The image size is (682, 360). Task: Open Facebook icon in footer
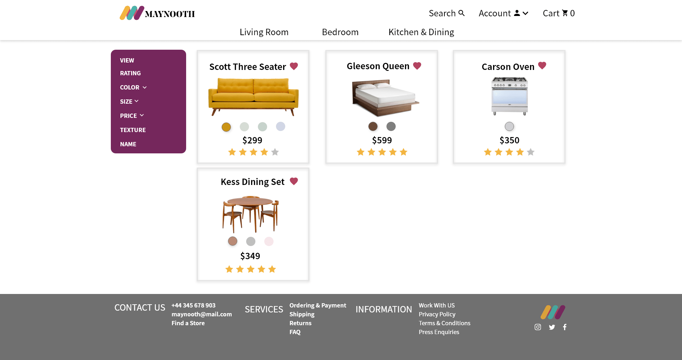565,327
